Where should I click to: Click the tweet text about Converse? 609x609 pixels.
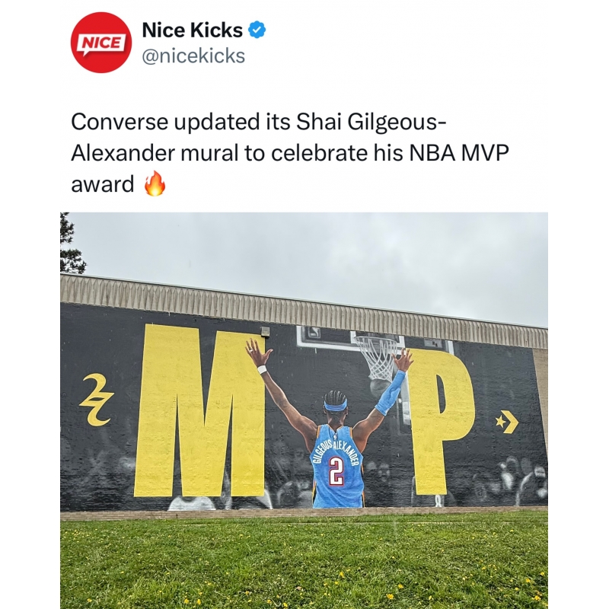pos(289,152)
